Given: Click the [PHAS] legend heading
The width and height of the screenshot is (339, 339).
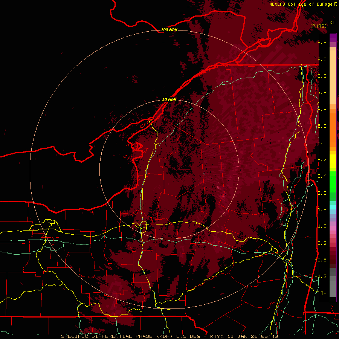Looking at the screenshot, I should coord(318,26).
